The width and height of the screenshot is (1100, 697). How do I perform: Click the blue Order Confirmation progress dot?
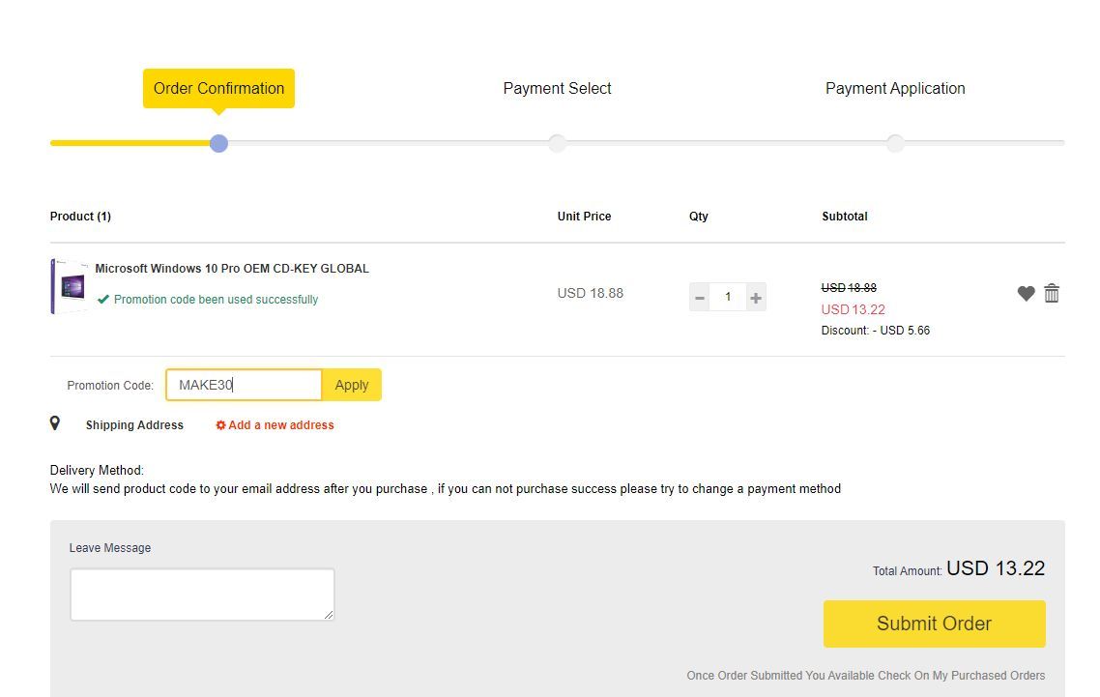[219, 143]
